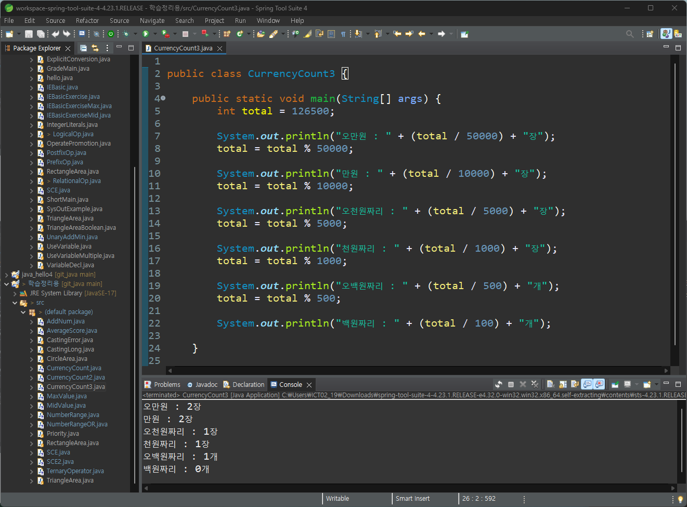Select CurrencyCount2.java in the tree
The image size is (687, 507).
click(76, 378)
